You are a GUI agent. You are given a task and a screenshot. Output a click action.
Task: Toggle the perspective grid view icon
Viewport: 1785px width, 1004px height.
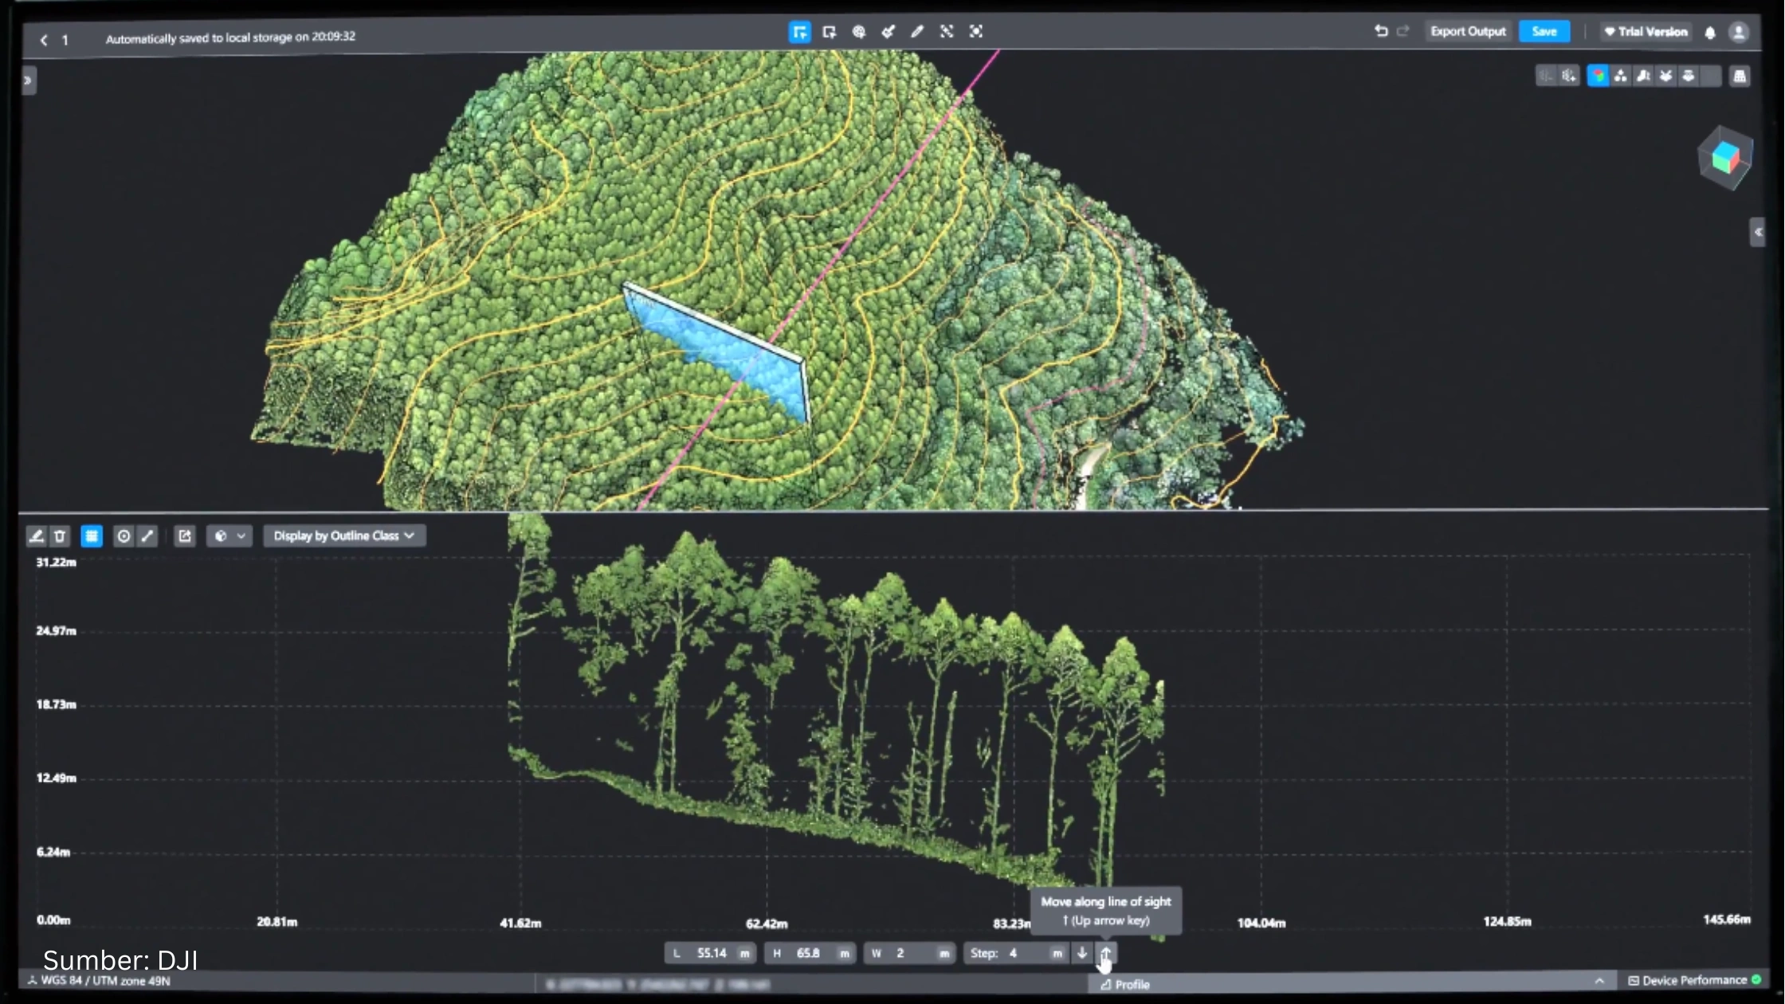[1740, 76]
